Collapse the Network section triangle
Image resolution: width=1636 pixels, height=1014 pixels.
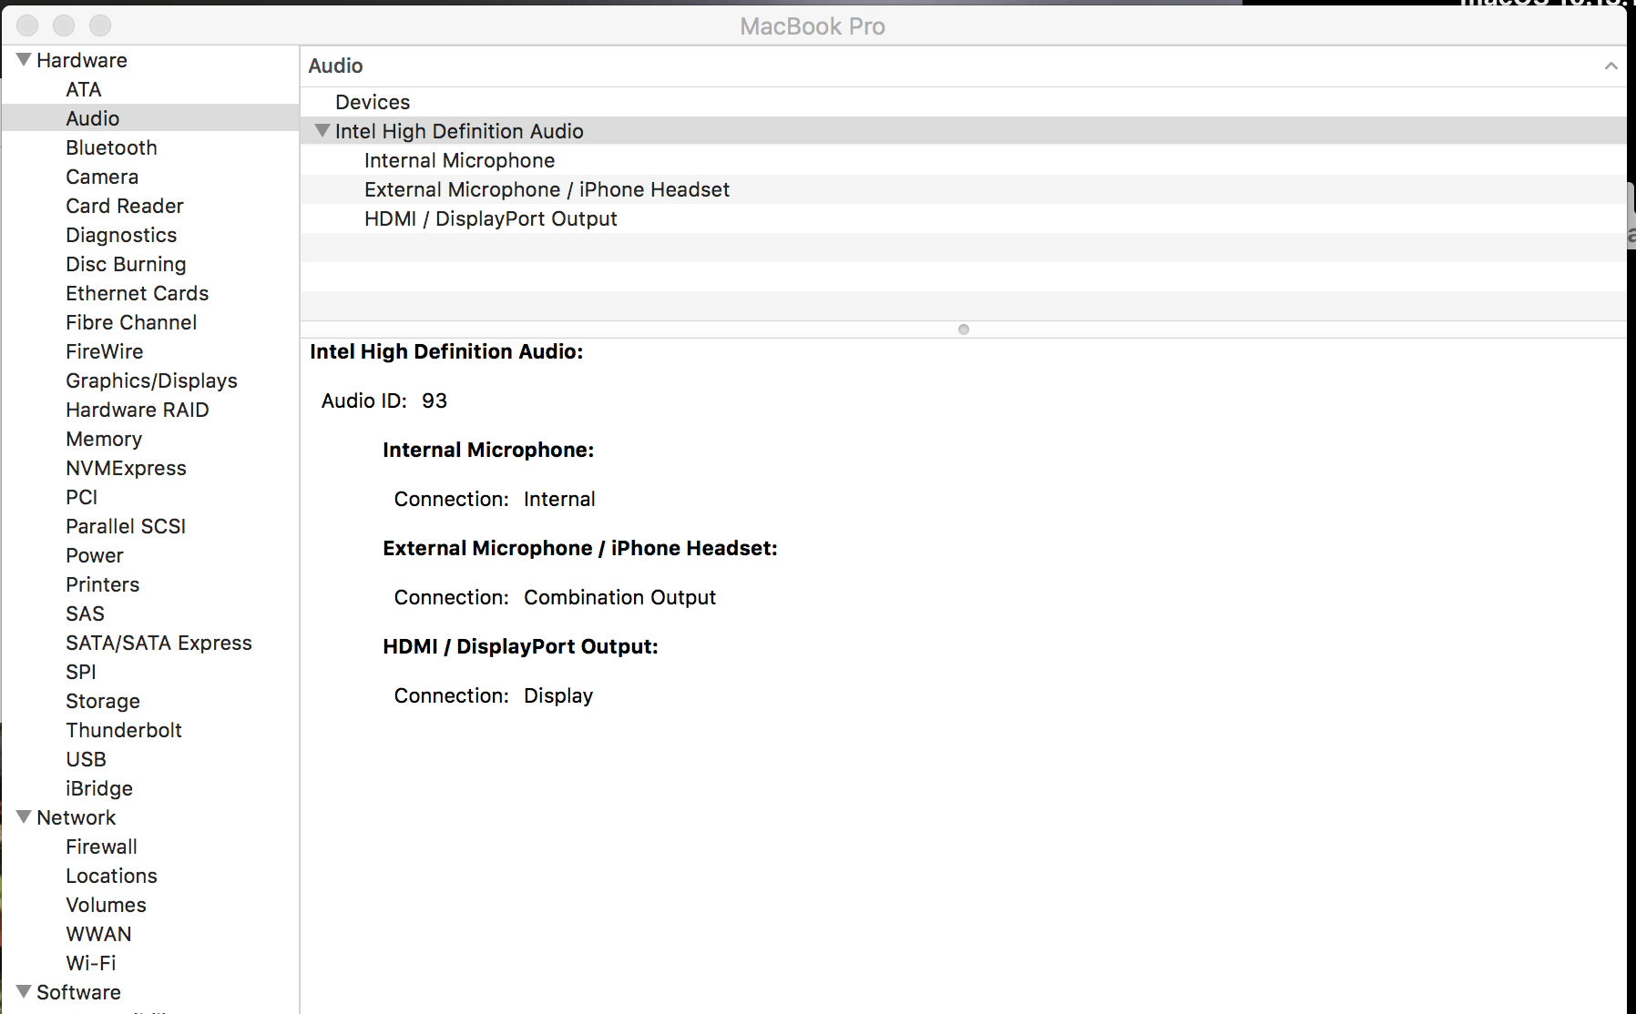pos(24,817)
